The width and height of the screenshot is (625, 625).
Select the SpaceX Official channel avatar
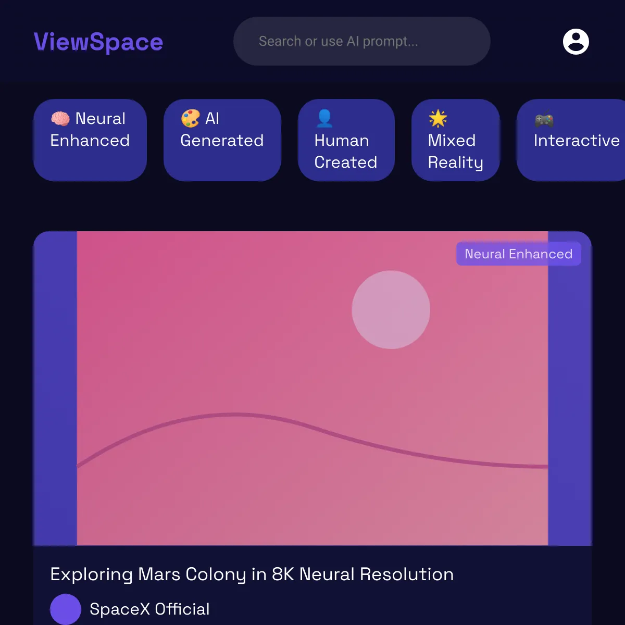click(x=66, y=609)
